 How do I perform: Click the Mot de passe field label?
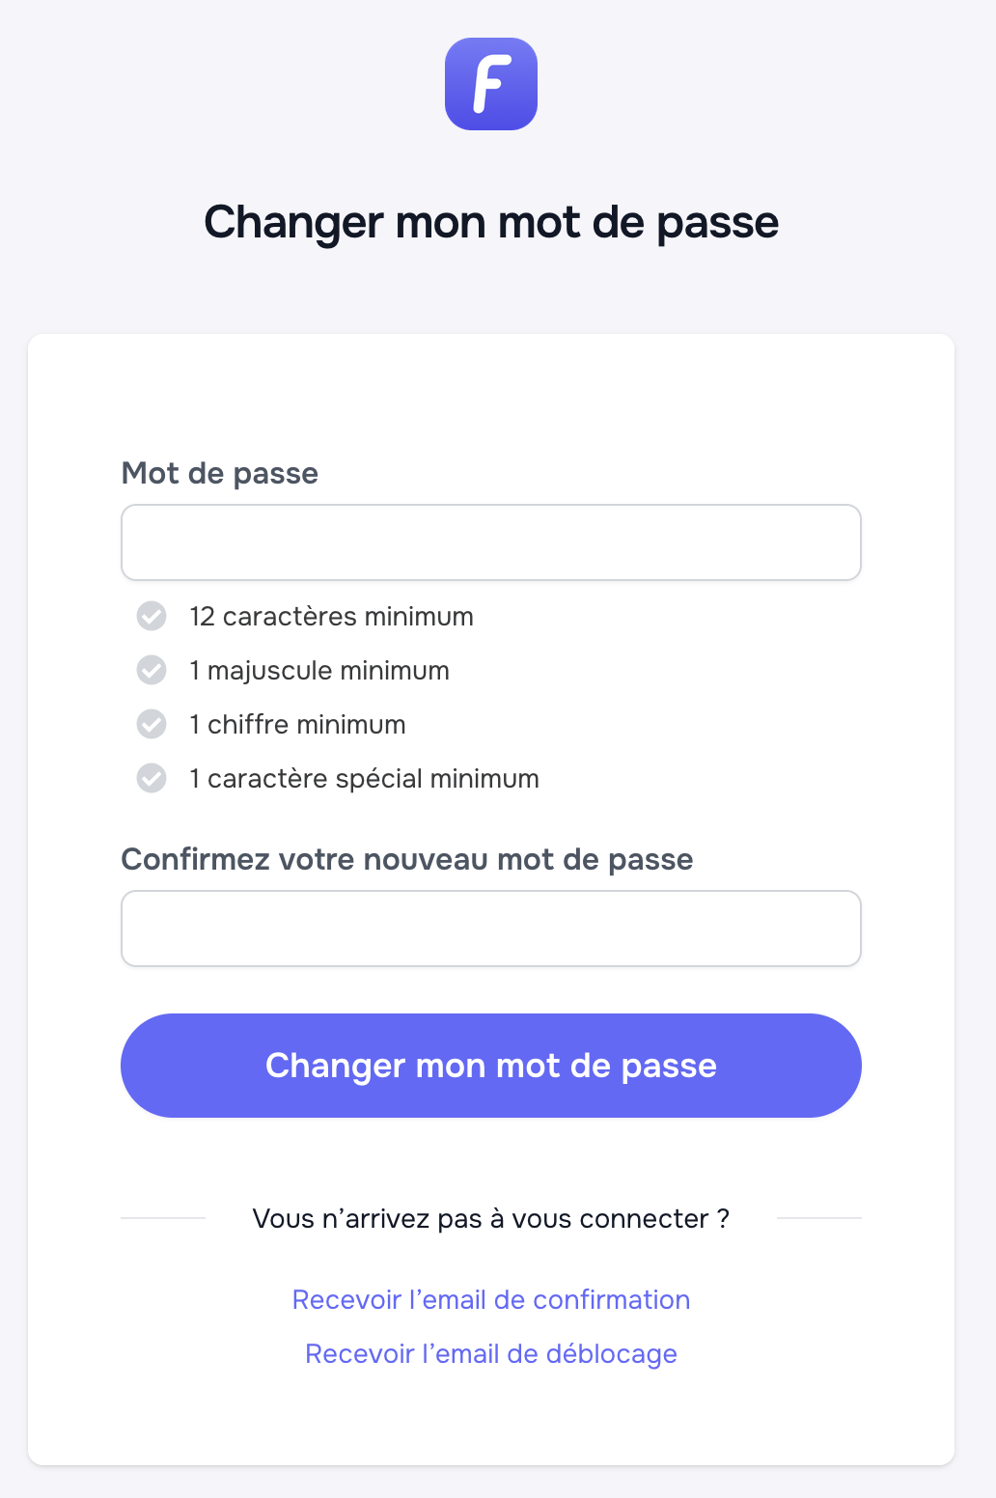(x=219, y=473)
